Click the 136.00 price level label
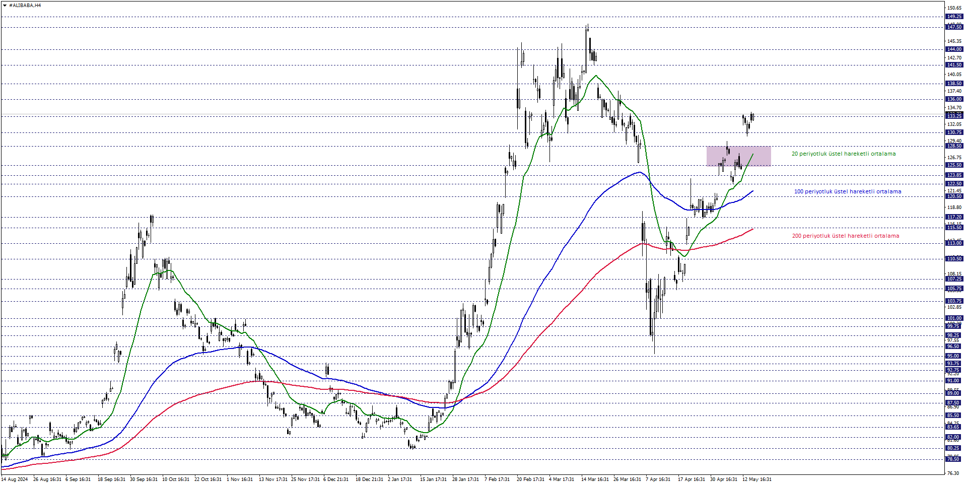965x485 pixels. coord(954,99)
